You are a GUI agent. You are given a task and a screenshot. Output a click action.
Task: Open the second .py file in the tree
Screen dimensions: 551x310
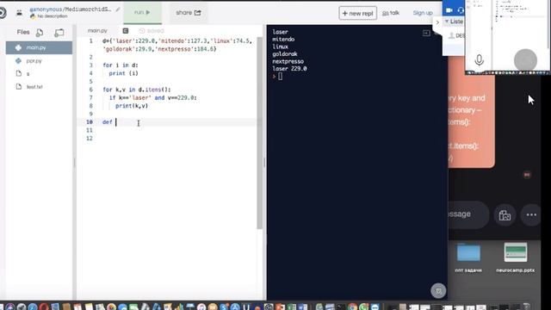(34, 61)
